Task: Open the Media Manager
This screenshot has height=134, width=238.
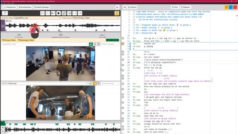Action: point(42,7)
